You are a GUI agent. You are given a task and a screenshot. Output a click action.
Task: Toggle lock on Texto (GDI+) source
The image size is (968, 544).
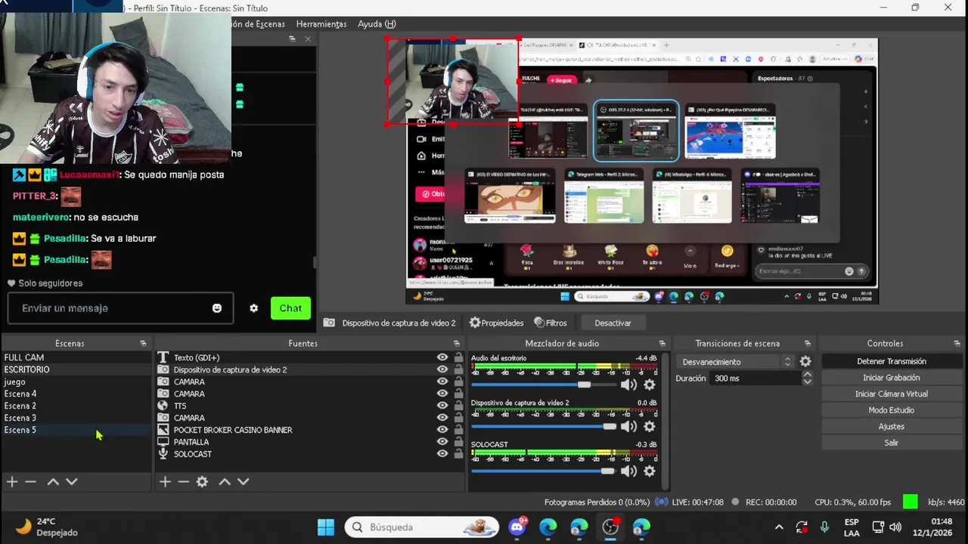point(458,357)
